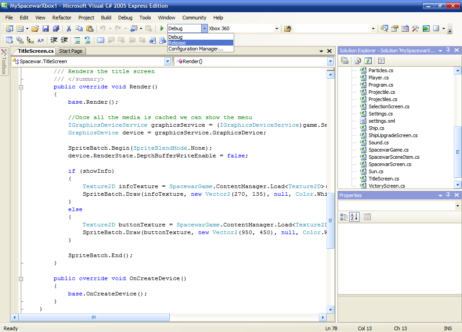Switch Properties panel to categorized view
Viewport: 462px width, 332px height.
[344, 217]
